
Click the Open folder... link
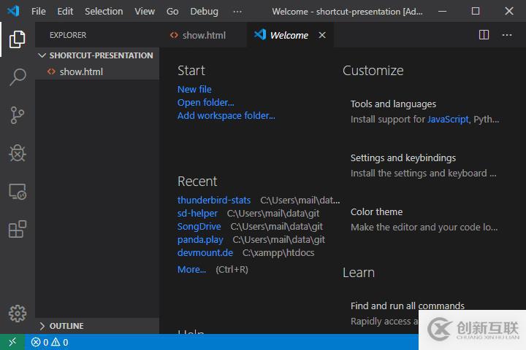click(205, 103)
